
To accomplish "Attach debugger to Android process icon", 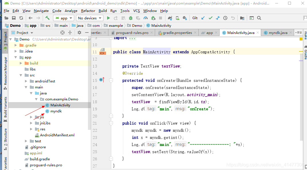I will [x=153, y=18].
